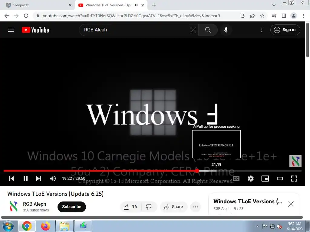
Task: Go to the YouTube home logo
Action: coord(35,30)
